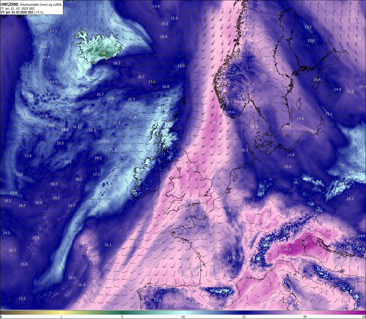Screen dimensions: 366x319
Task: Select the 21.0 value label
Action: tap(24, 264)
